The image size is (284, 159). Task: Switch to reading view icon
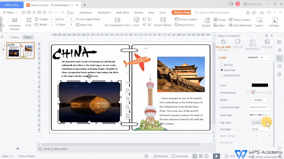click(x=206, y=156)
